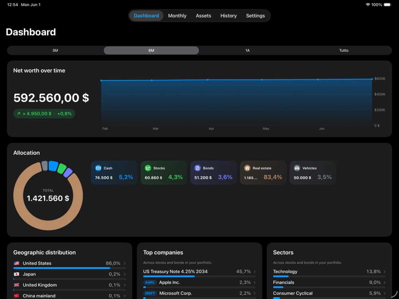Screen dimensions: 399x299
Task: Click the Japan flag icon
Action: coord(16,274)
